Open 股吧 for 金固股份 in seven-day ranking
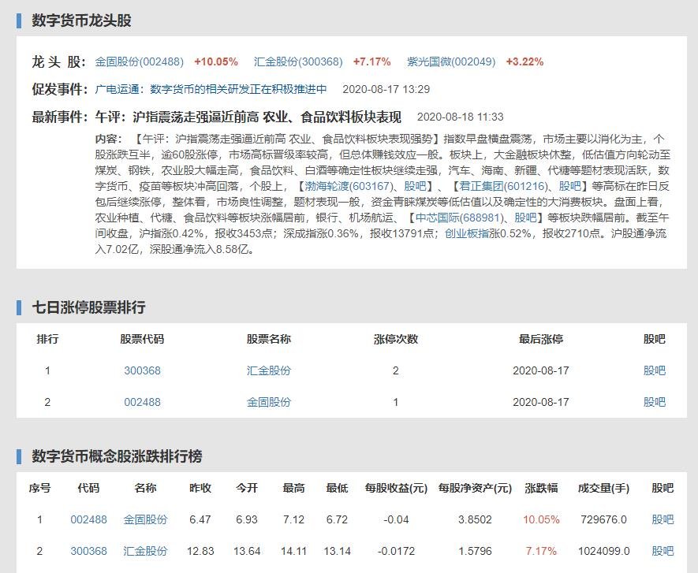Screen dimensions: 698x573 (655, 402)
